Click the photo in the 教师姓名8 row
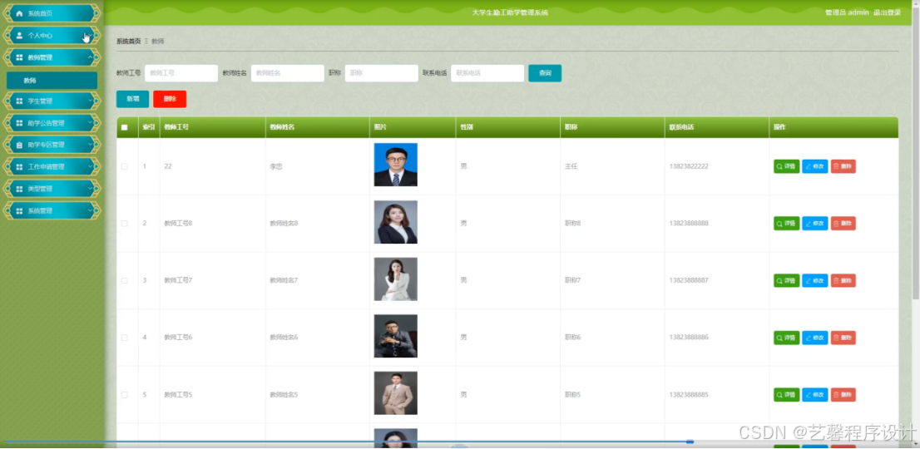Screen dimensions: 920x449 point(395,222)
